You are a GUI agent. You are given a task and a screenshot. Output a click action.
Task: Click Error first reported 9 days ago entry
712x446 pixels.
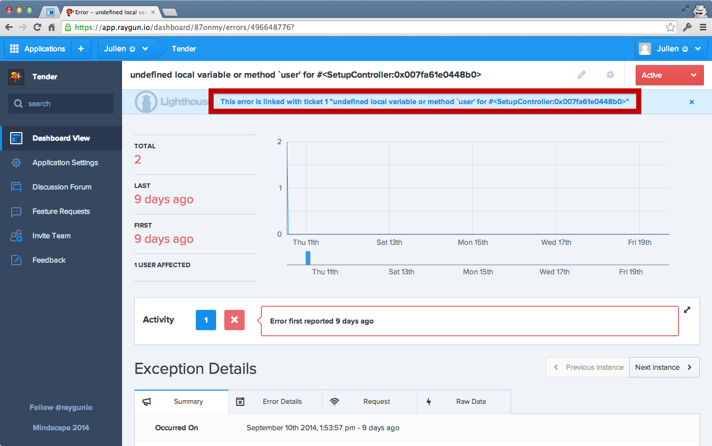click(470, 321)
